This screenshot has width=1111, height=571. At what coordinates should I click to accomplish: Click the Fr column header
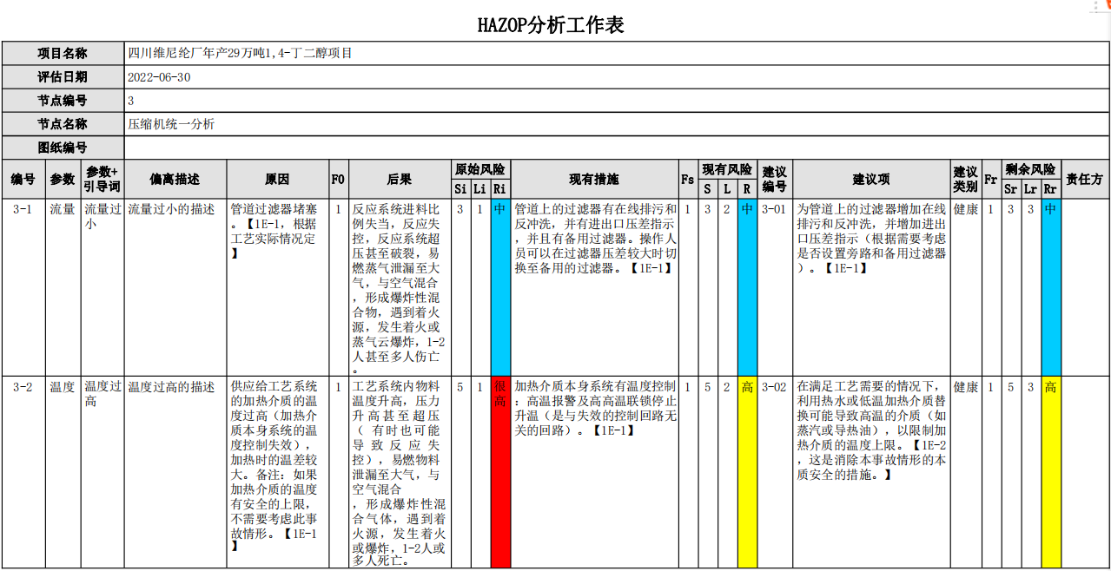[x=990, y=179]
